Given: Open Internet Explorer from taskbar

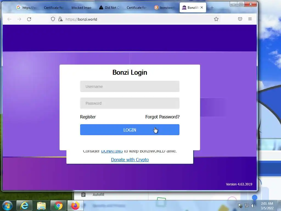Looking at the screenshot, I should [24, 206].
